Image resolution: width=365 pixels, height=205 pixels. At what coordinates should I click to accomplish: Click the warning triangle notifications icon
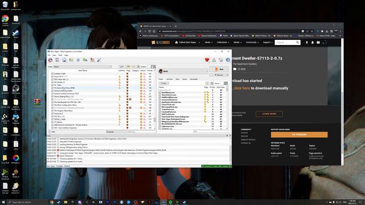tap(214, 60)
